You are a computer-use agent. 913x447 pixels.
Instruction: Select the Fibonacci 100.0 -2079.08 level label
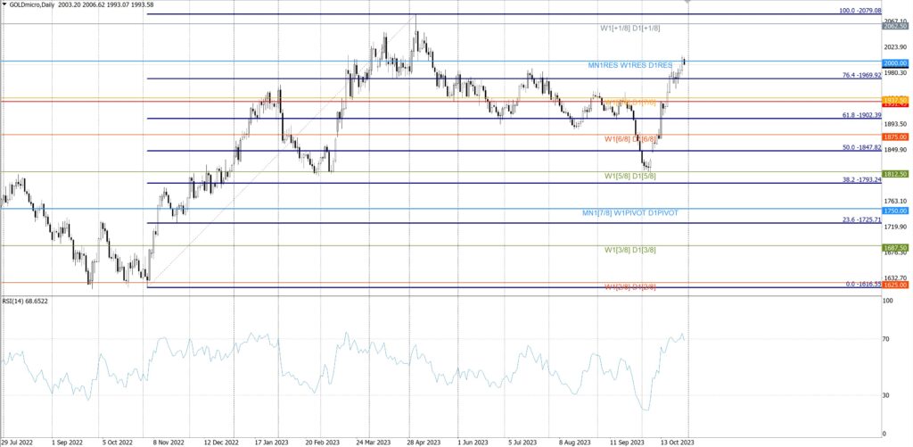click(x=848, y=11)
